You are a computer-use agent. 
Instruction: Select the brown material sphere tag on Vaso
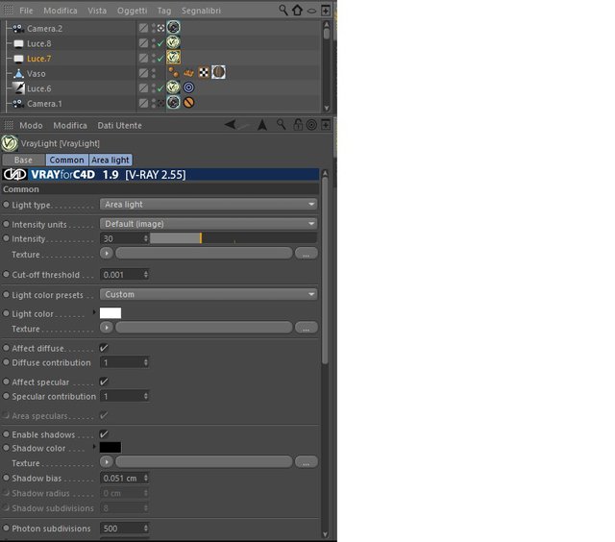click(x=218, y=72)
